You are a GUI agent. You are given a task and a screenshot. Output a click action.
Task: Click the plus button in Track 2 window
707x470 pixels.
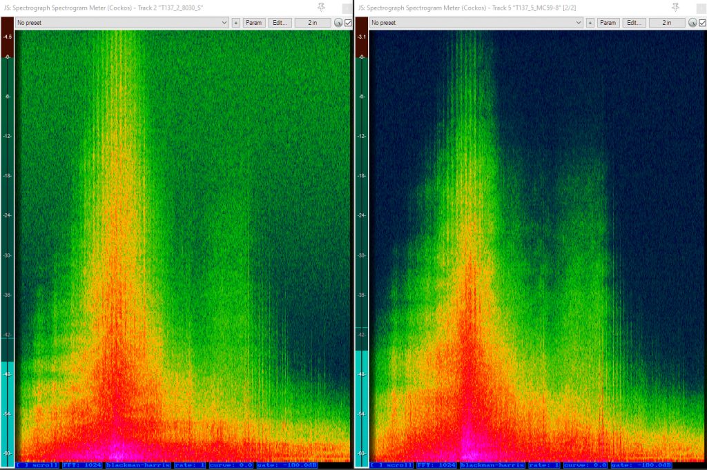[236, 23]
